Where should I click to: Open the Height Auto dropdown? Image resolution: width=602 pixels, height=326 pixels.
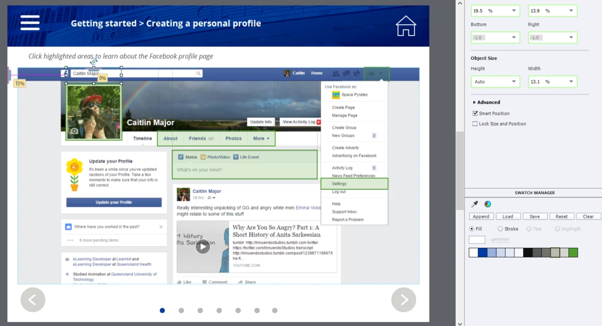pos(514,82)
